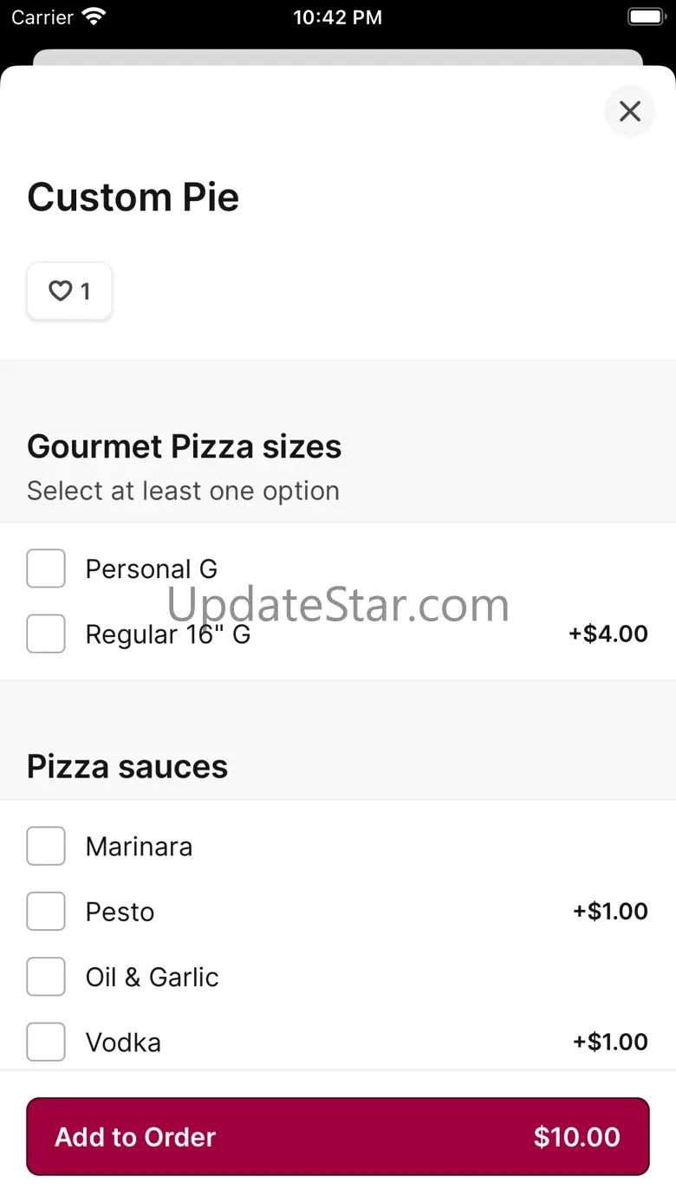Tap the battery indicator icon
Screen dimensions: 676x1202
point(645,16)
